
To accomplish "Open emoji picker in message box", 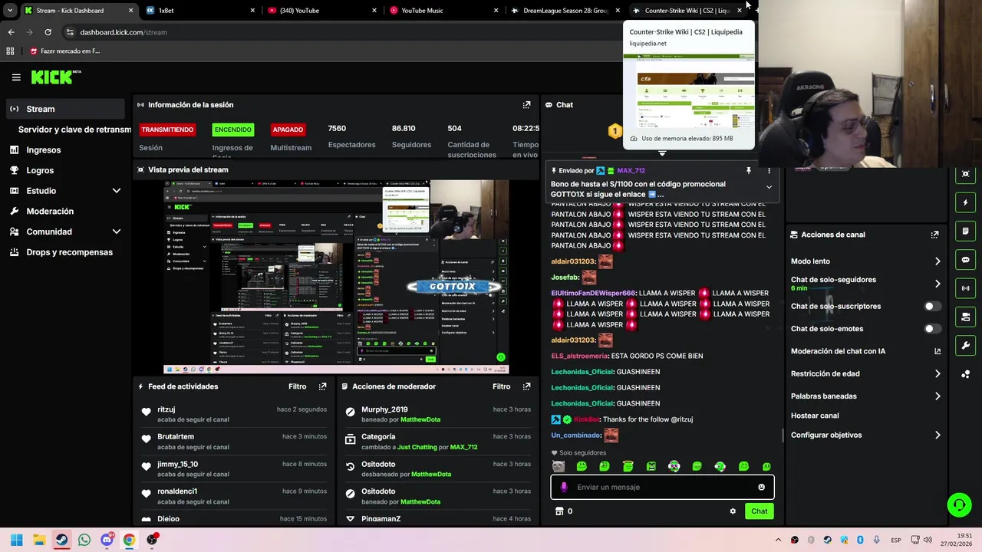I will pyautogui.click(x=761, y=487).
